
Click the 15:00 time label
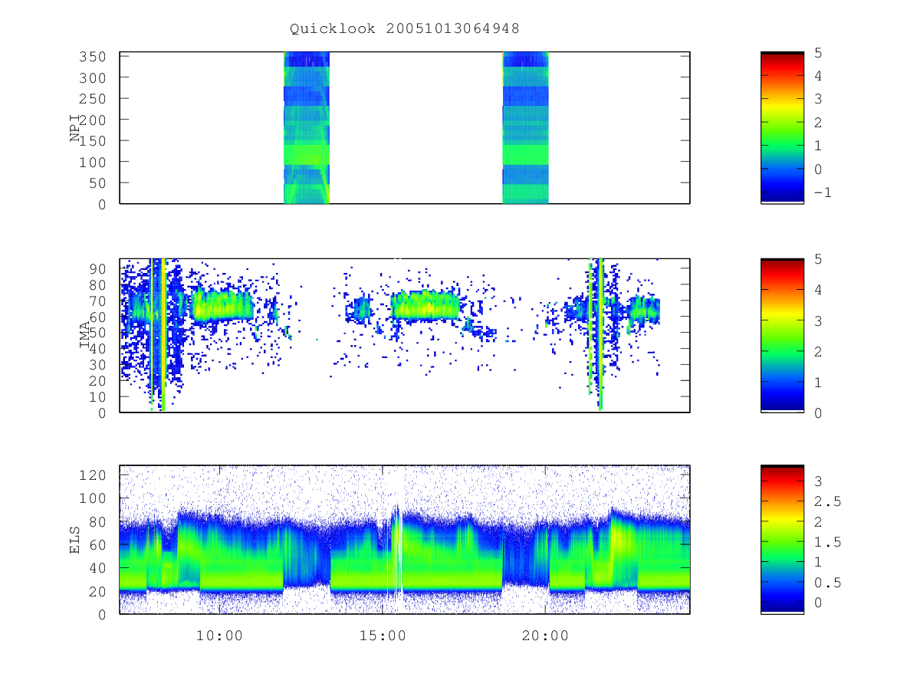coord(383,636)
